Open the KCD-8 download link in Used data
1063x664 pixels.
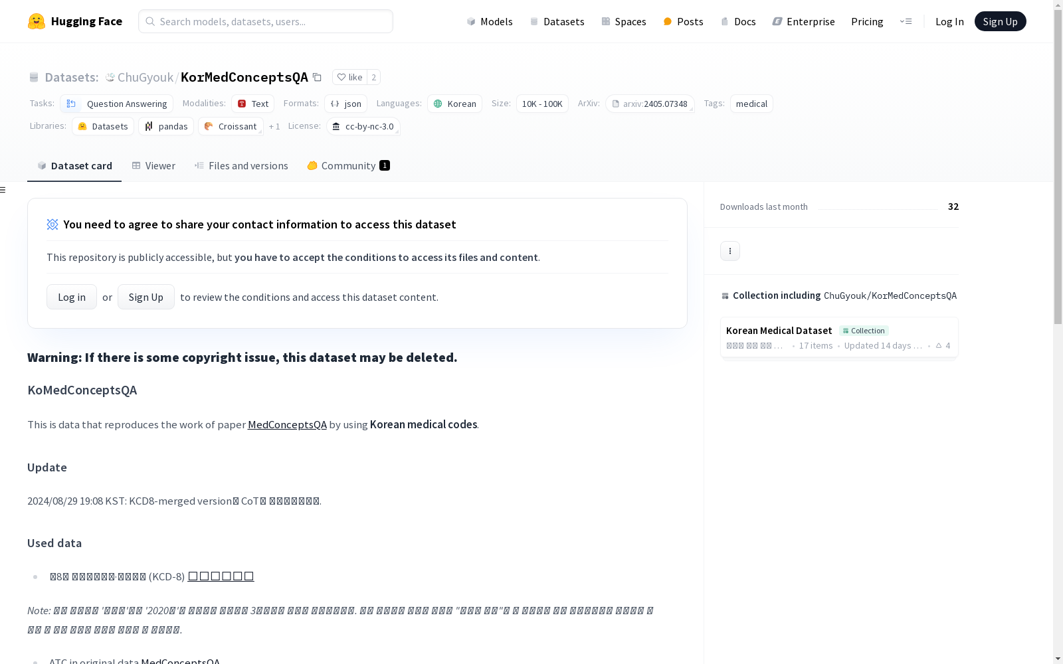(x=221, y=576)
